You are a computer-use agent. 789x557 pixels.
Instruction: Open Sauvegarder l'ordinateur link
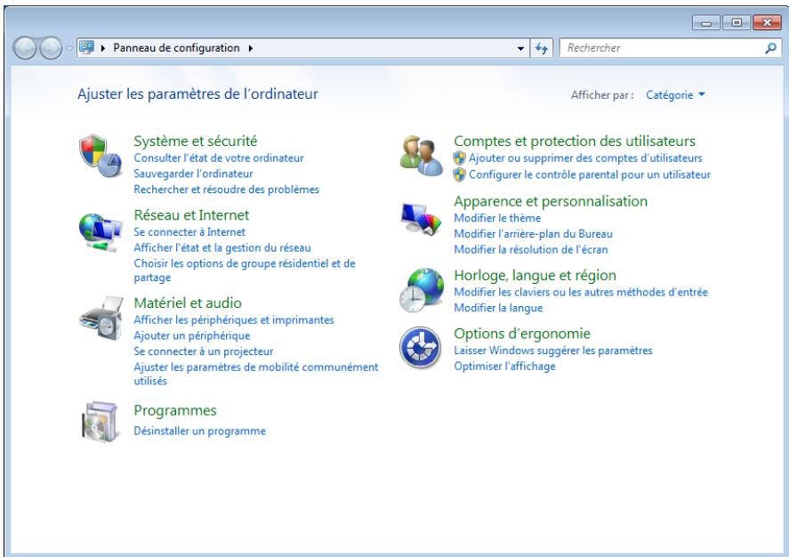point(193,174)
